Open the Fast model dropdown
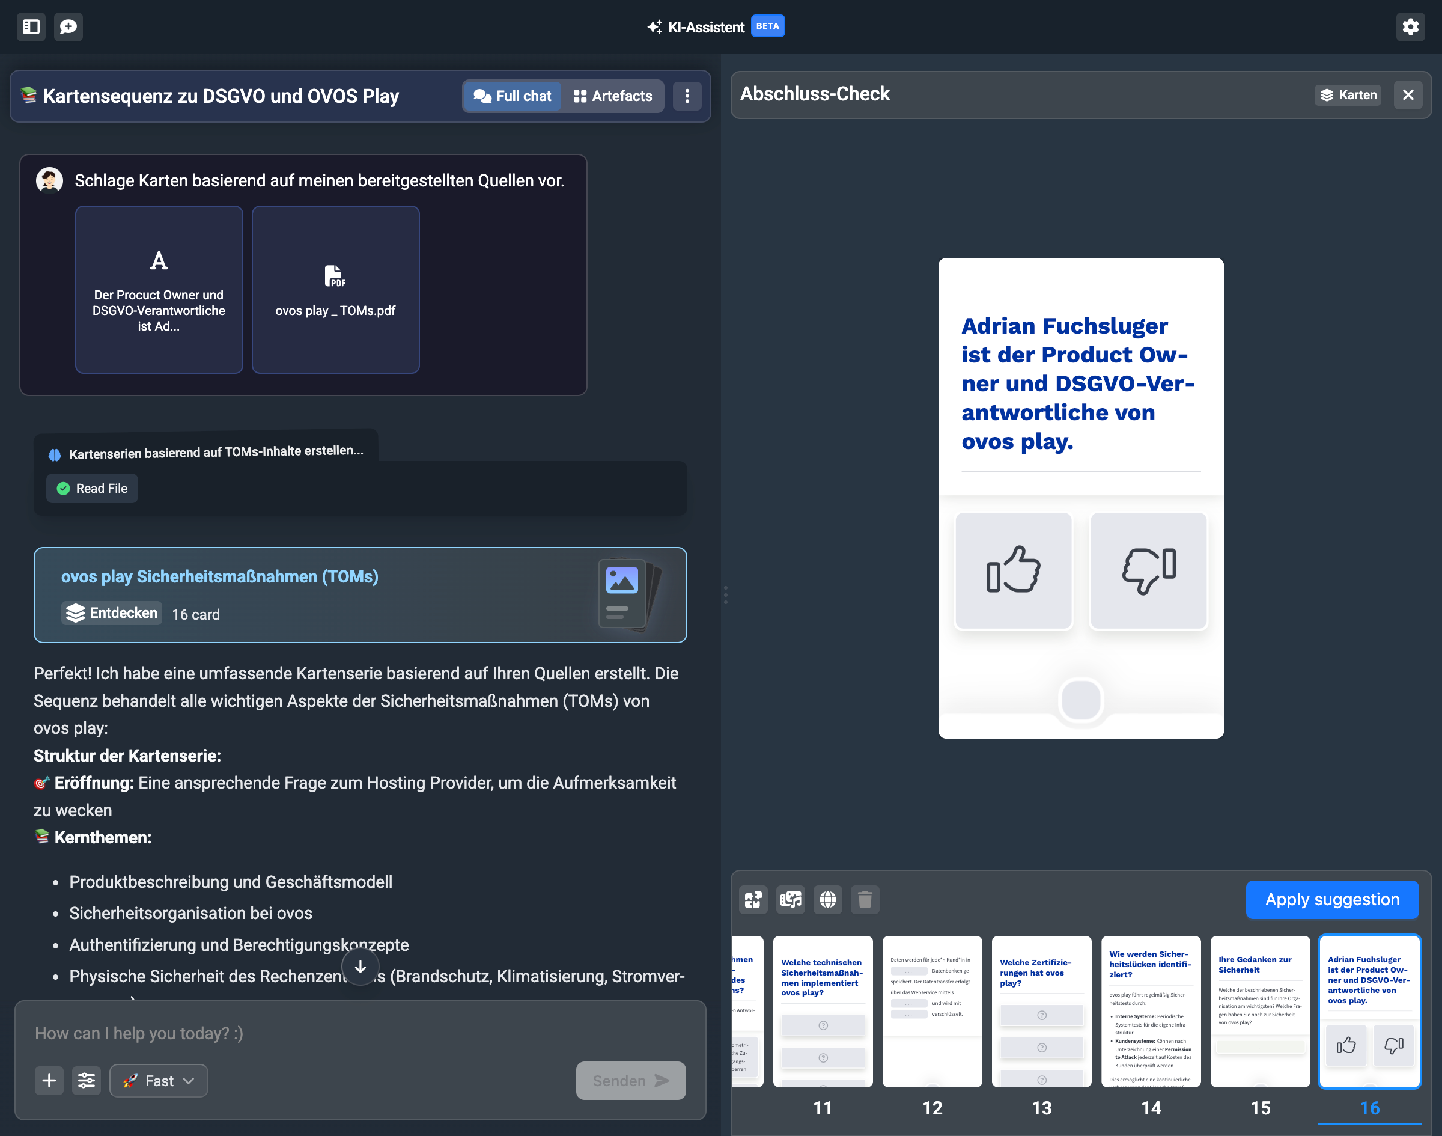 pyautogui.click(x=159, y=1080)
